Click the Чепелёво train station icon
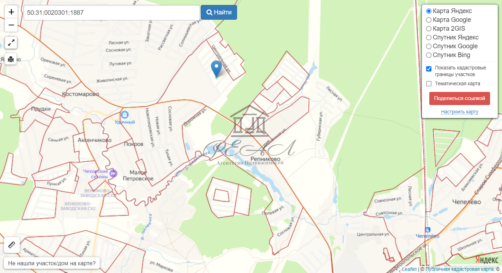Screen dimensions: 502x273 pos(428,230)
